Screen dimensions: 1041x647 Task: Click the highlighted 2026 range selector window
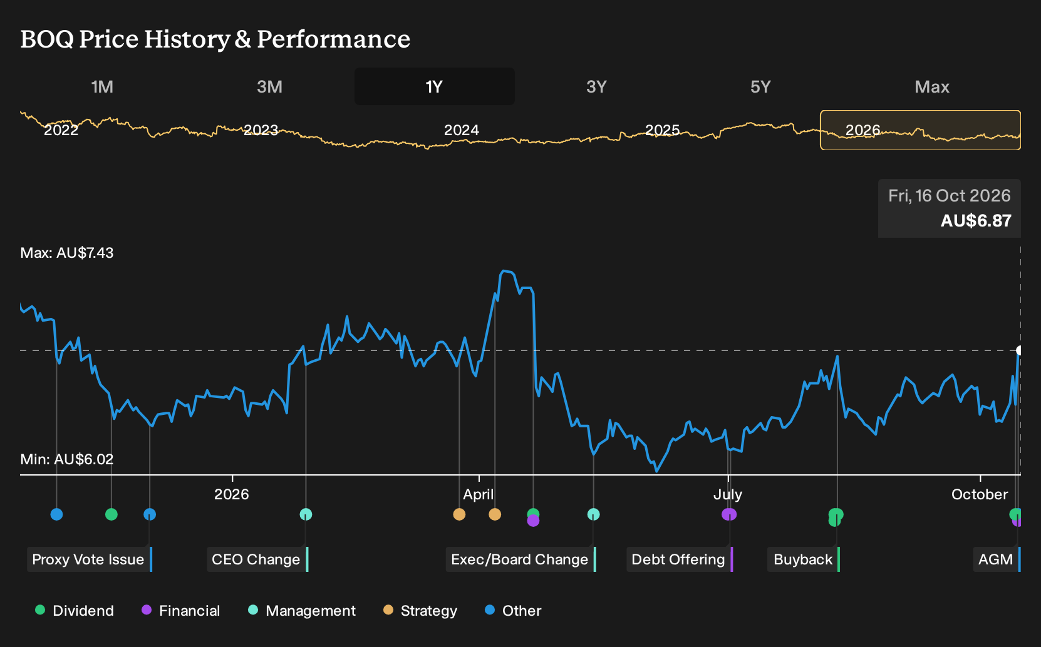click(920, 130)
